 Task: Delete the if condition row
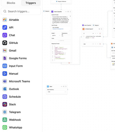click(x=100, y=34)
